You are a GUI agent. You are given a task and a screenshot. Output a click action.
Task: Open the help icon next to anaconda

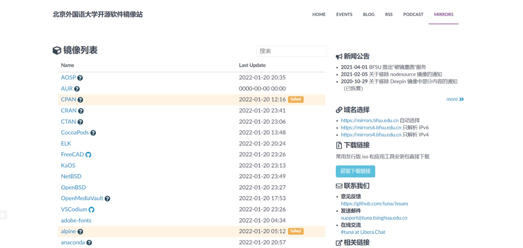point(89,243)
